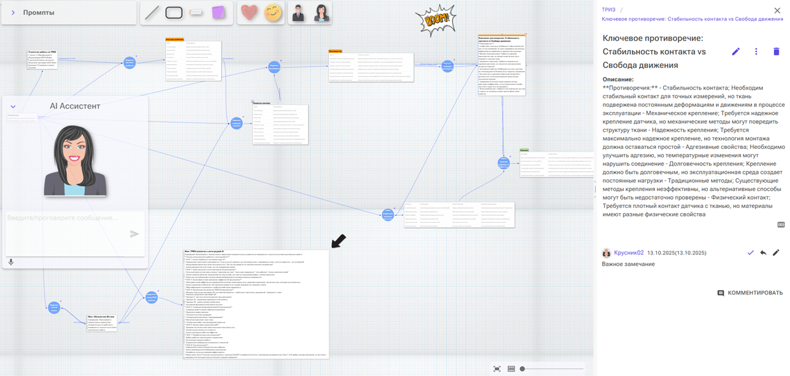Choose the male assistant avatar
The width and height of the screenshot is (790, 376).
click(298, 13)
